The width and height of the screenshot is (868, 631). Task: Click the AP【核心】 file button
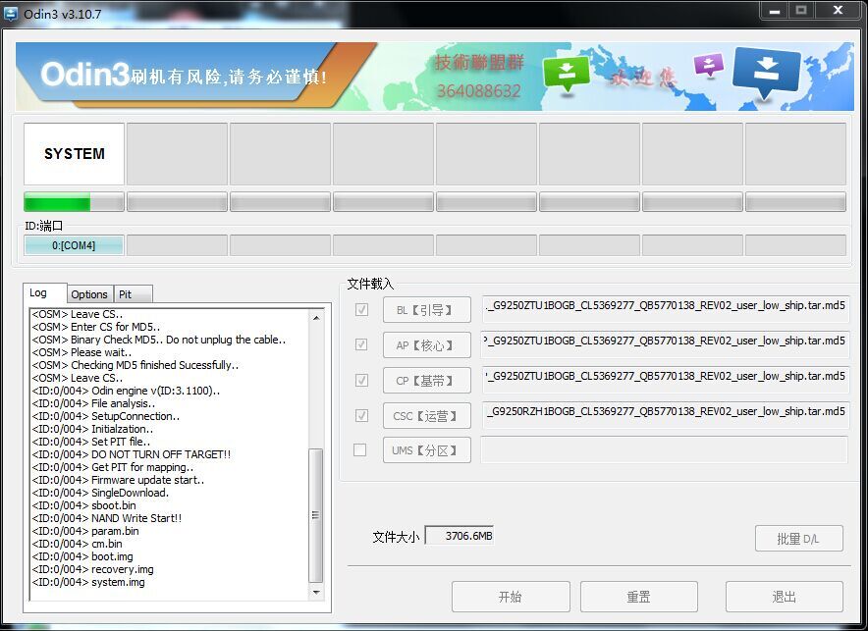click(427, 345)
